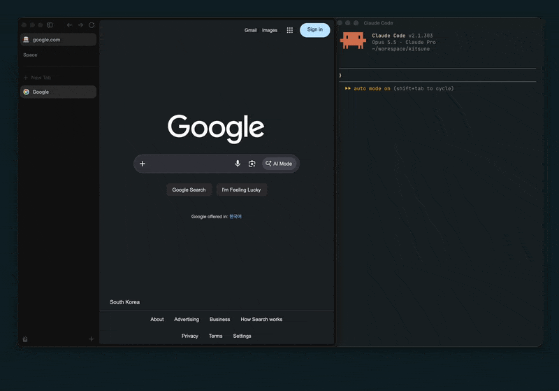Open the Gmail link
Viewport: 559px width, 391px height.
click(x=251, y=30)
